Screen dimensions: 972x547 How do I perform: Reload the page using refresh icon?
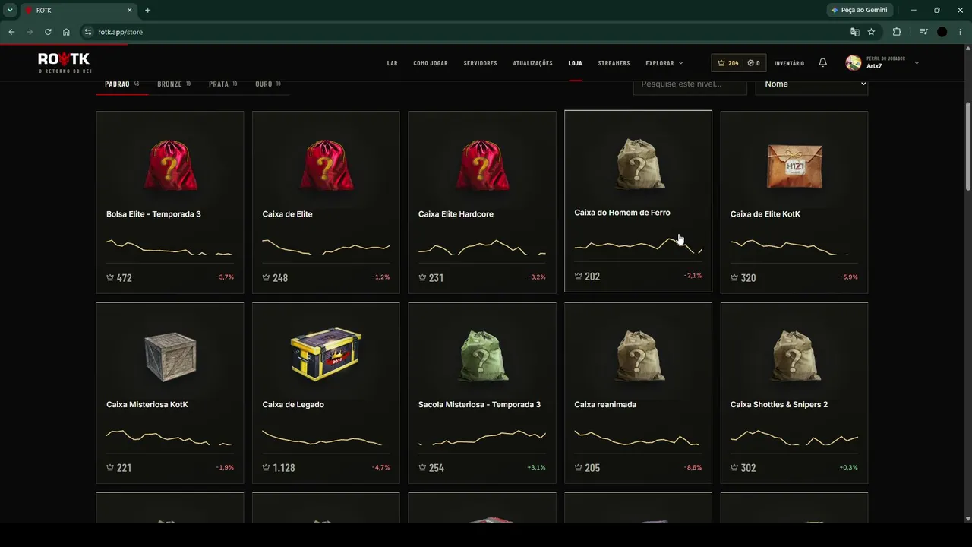48,32
